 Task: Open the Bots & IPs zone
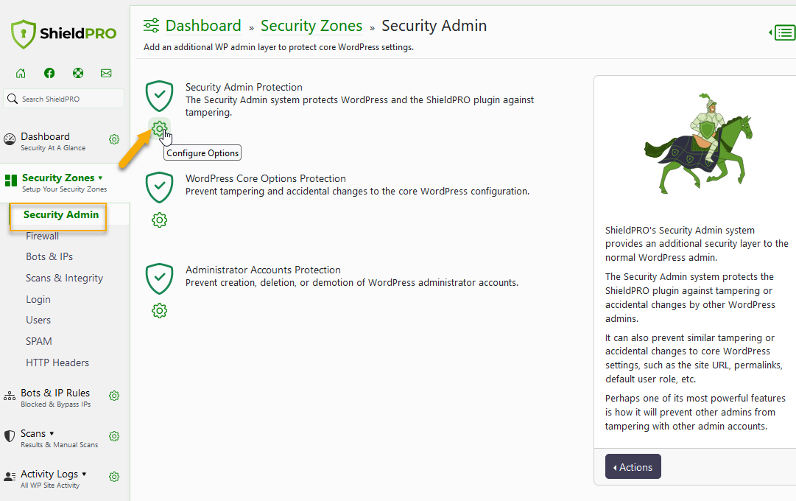49,256
